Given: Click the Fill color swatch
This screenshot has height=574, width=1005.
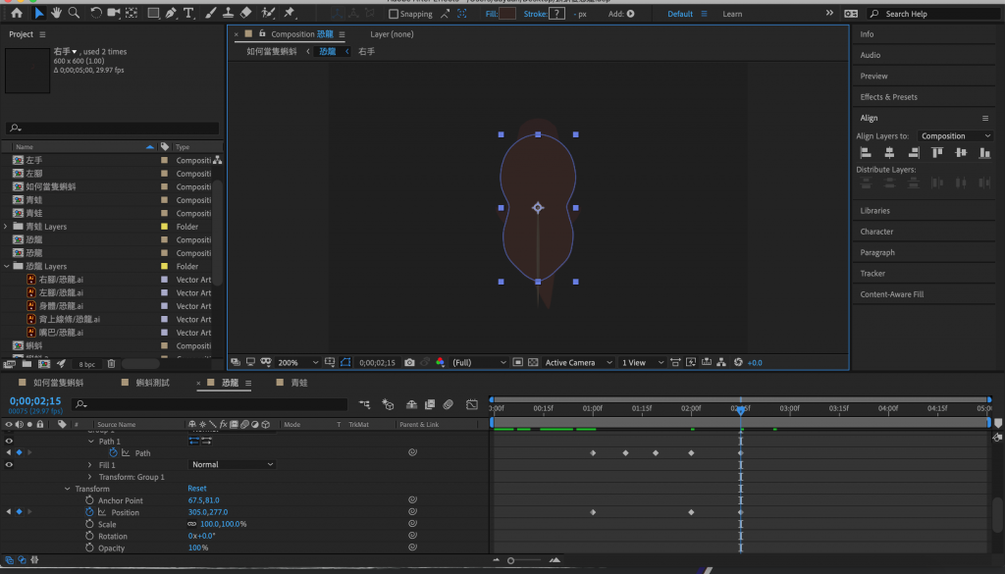Looking at the screenshot, I should 507,14.
